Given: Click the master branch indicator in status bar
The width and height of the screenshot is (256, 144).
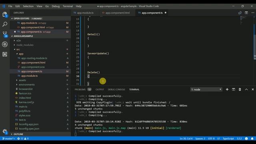Looking at the screenshot, I should (8, 139).
